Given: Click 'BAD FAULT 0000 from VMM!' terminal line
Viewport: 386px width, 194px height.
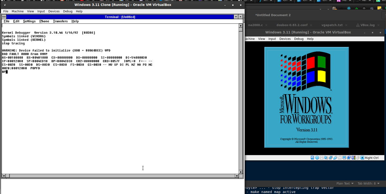Looking at the screenshot, I should 25,54.
